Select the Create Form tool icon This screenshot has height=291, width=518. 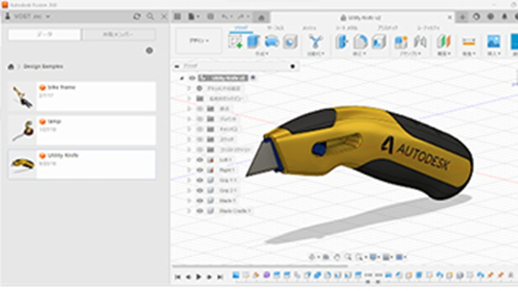[272, 42]
